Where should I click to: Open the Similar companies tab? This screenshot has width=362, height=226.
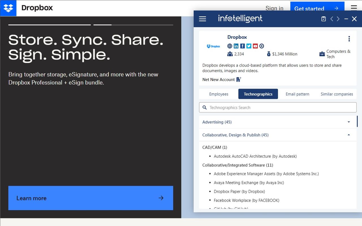point(337,94)
